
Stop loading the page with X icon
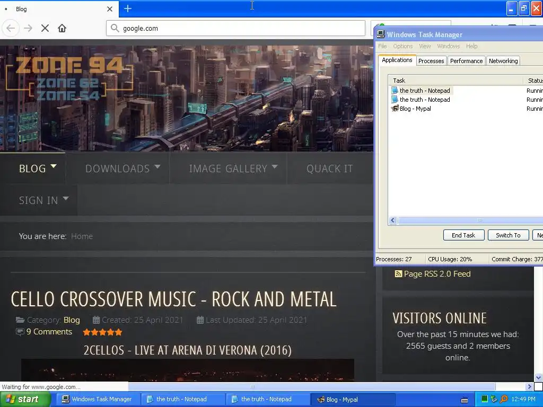pyautogui.click(x=45, y=28)
